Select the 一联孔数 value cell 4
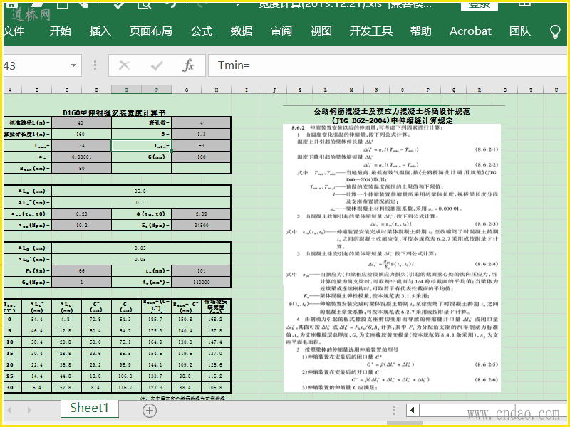Screen dimensions: 570x427 point(201,122)
